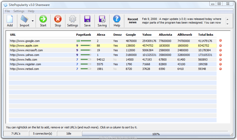Click the SitePopularity title bar app icon
Screen dimensions: 237x140
click(x=5, y=5)
